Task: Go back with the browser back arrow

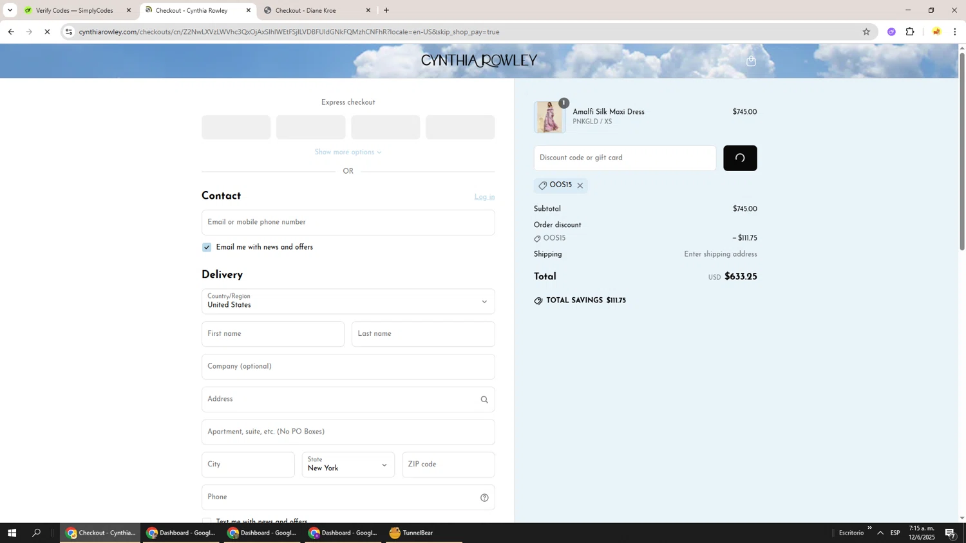Action: click(11, 32)
